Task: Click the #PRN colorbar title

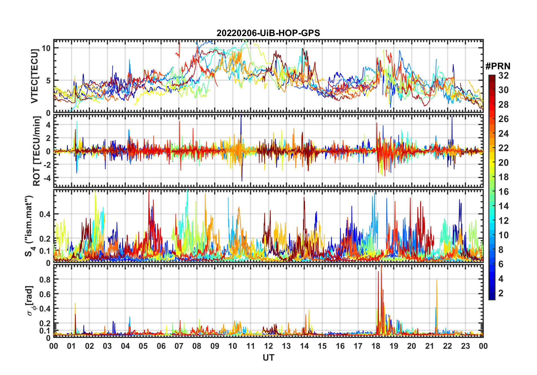Action: click(x=498, y=66)
